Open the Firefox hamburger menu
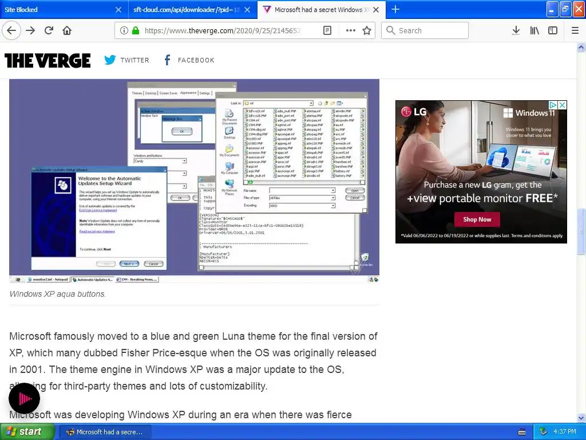The image size is (586, 440). (x=575, y=30)
